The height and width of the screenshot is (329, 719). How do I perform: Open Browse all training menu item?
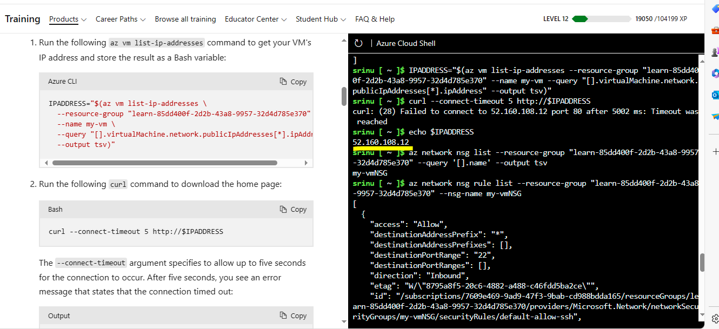click(185, 19)
